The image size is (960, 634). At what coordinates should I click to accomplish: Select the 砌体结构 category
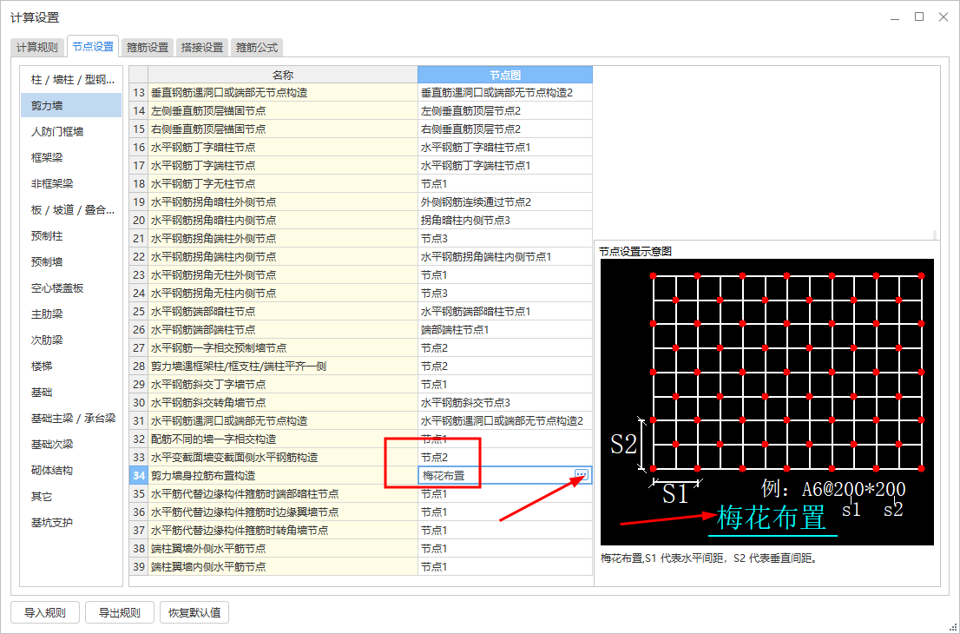point(72,471)
